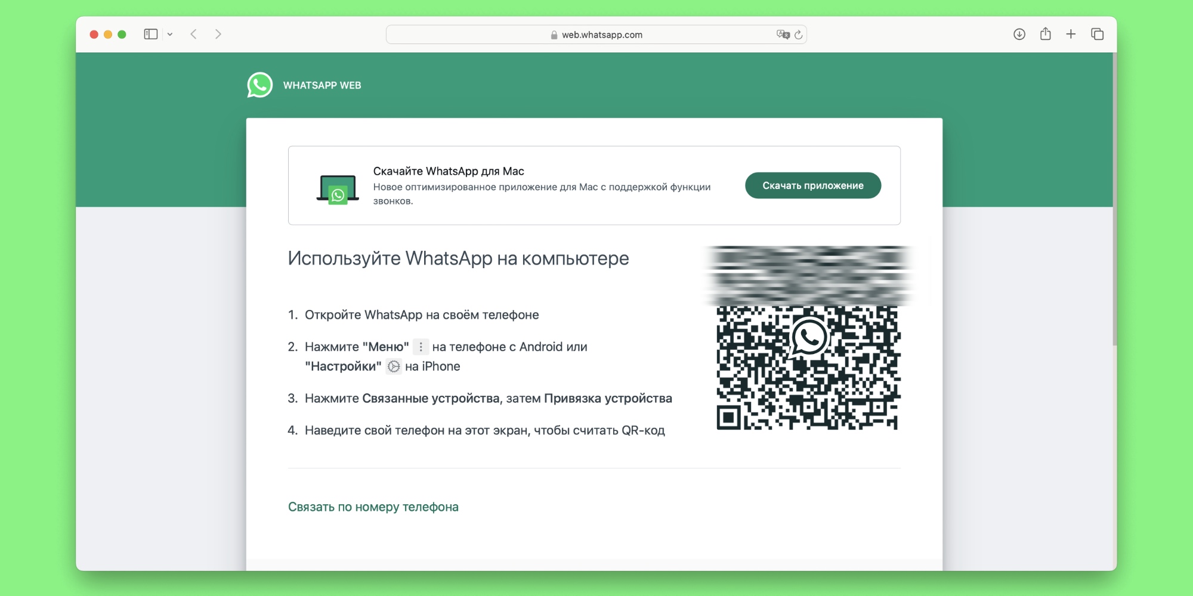Reload the page with the refresh icon
The height and width of the screenshot is (596, 1193).
799,35
